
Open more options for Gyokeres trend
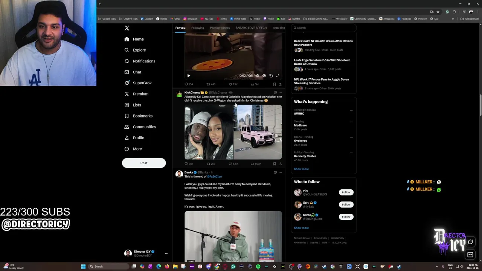point(352,137)
